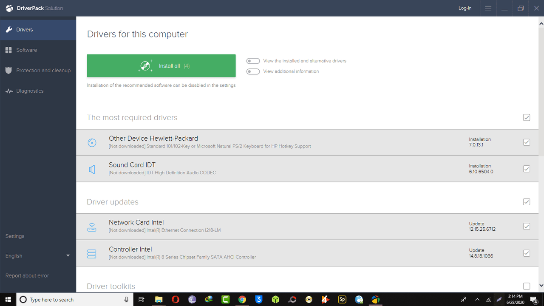Open the green cube taskbar icon
Image resolution: width=544 pixels, height=306 pixels.
click(x=275, y=299)
